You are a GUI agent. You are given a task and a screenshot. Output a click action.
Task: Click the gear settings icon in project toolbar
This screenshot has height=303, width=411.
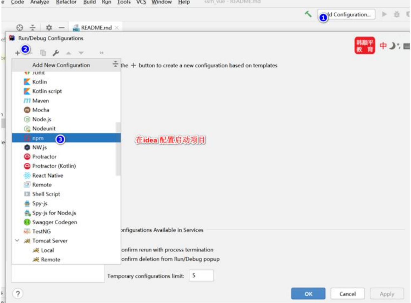pyautogui.click(x=49, y=28)
